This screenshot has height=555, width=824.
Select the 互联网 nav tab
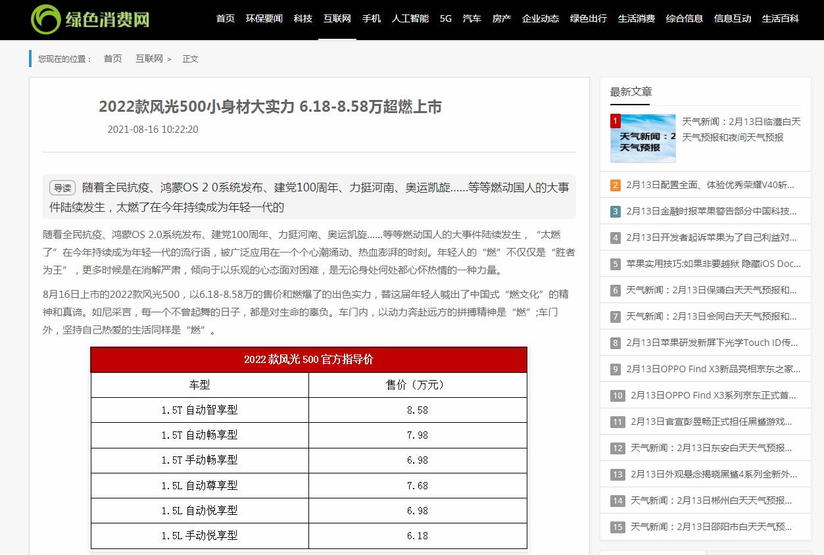[337, 18]
